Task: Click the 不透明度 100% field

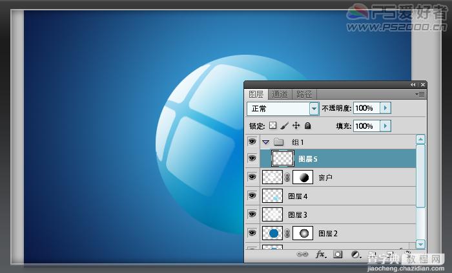Action: [x=367, y=108]
